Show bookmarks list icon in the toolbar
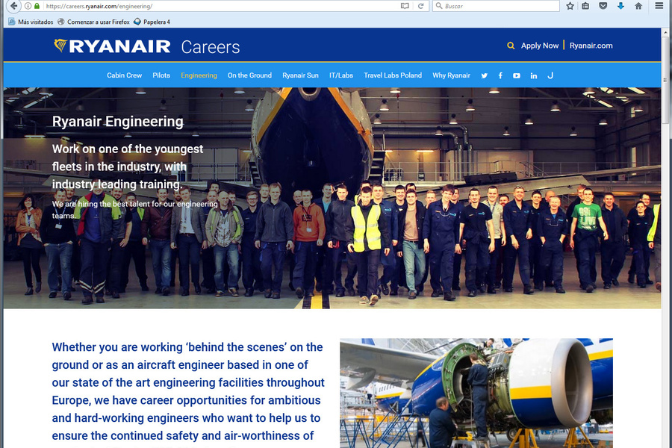This screenshot has width=672, height=448. pyautogui.click(x=585, y=6)
